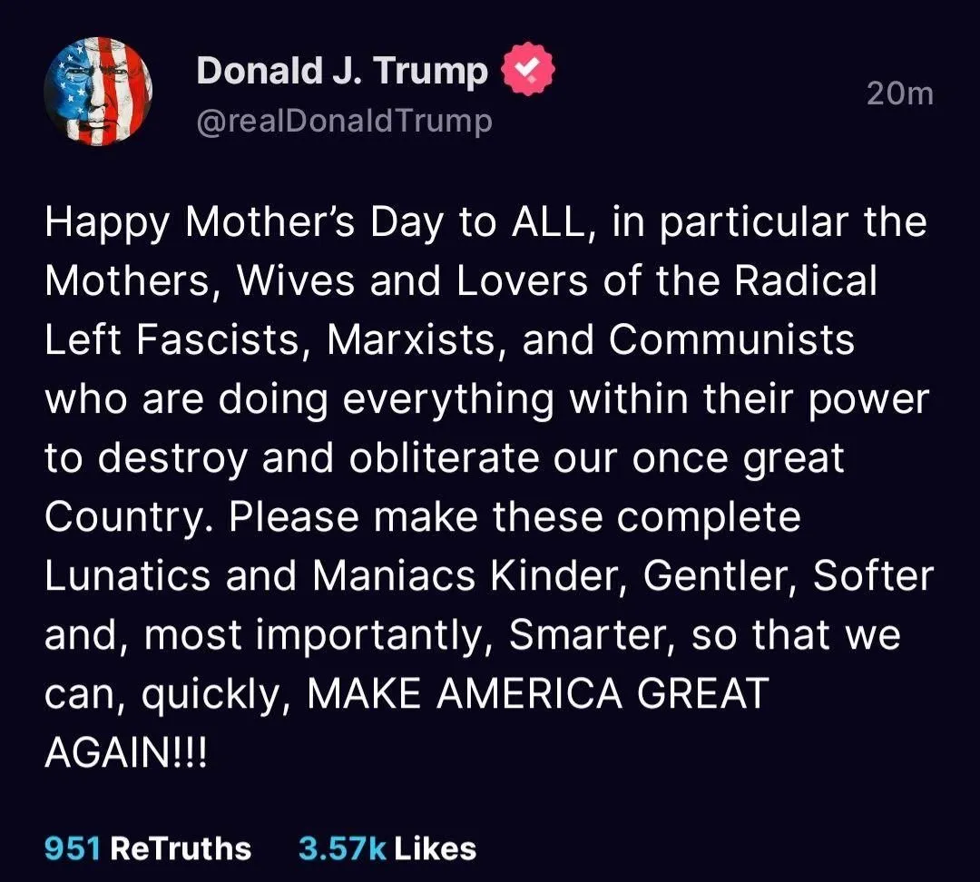Click the blue 951 number
The image size is (980, 882).
point(72,848)
